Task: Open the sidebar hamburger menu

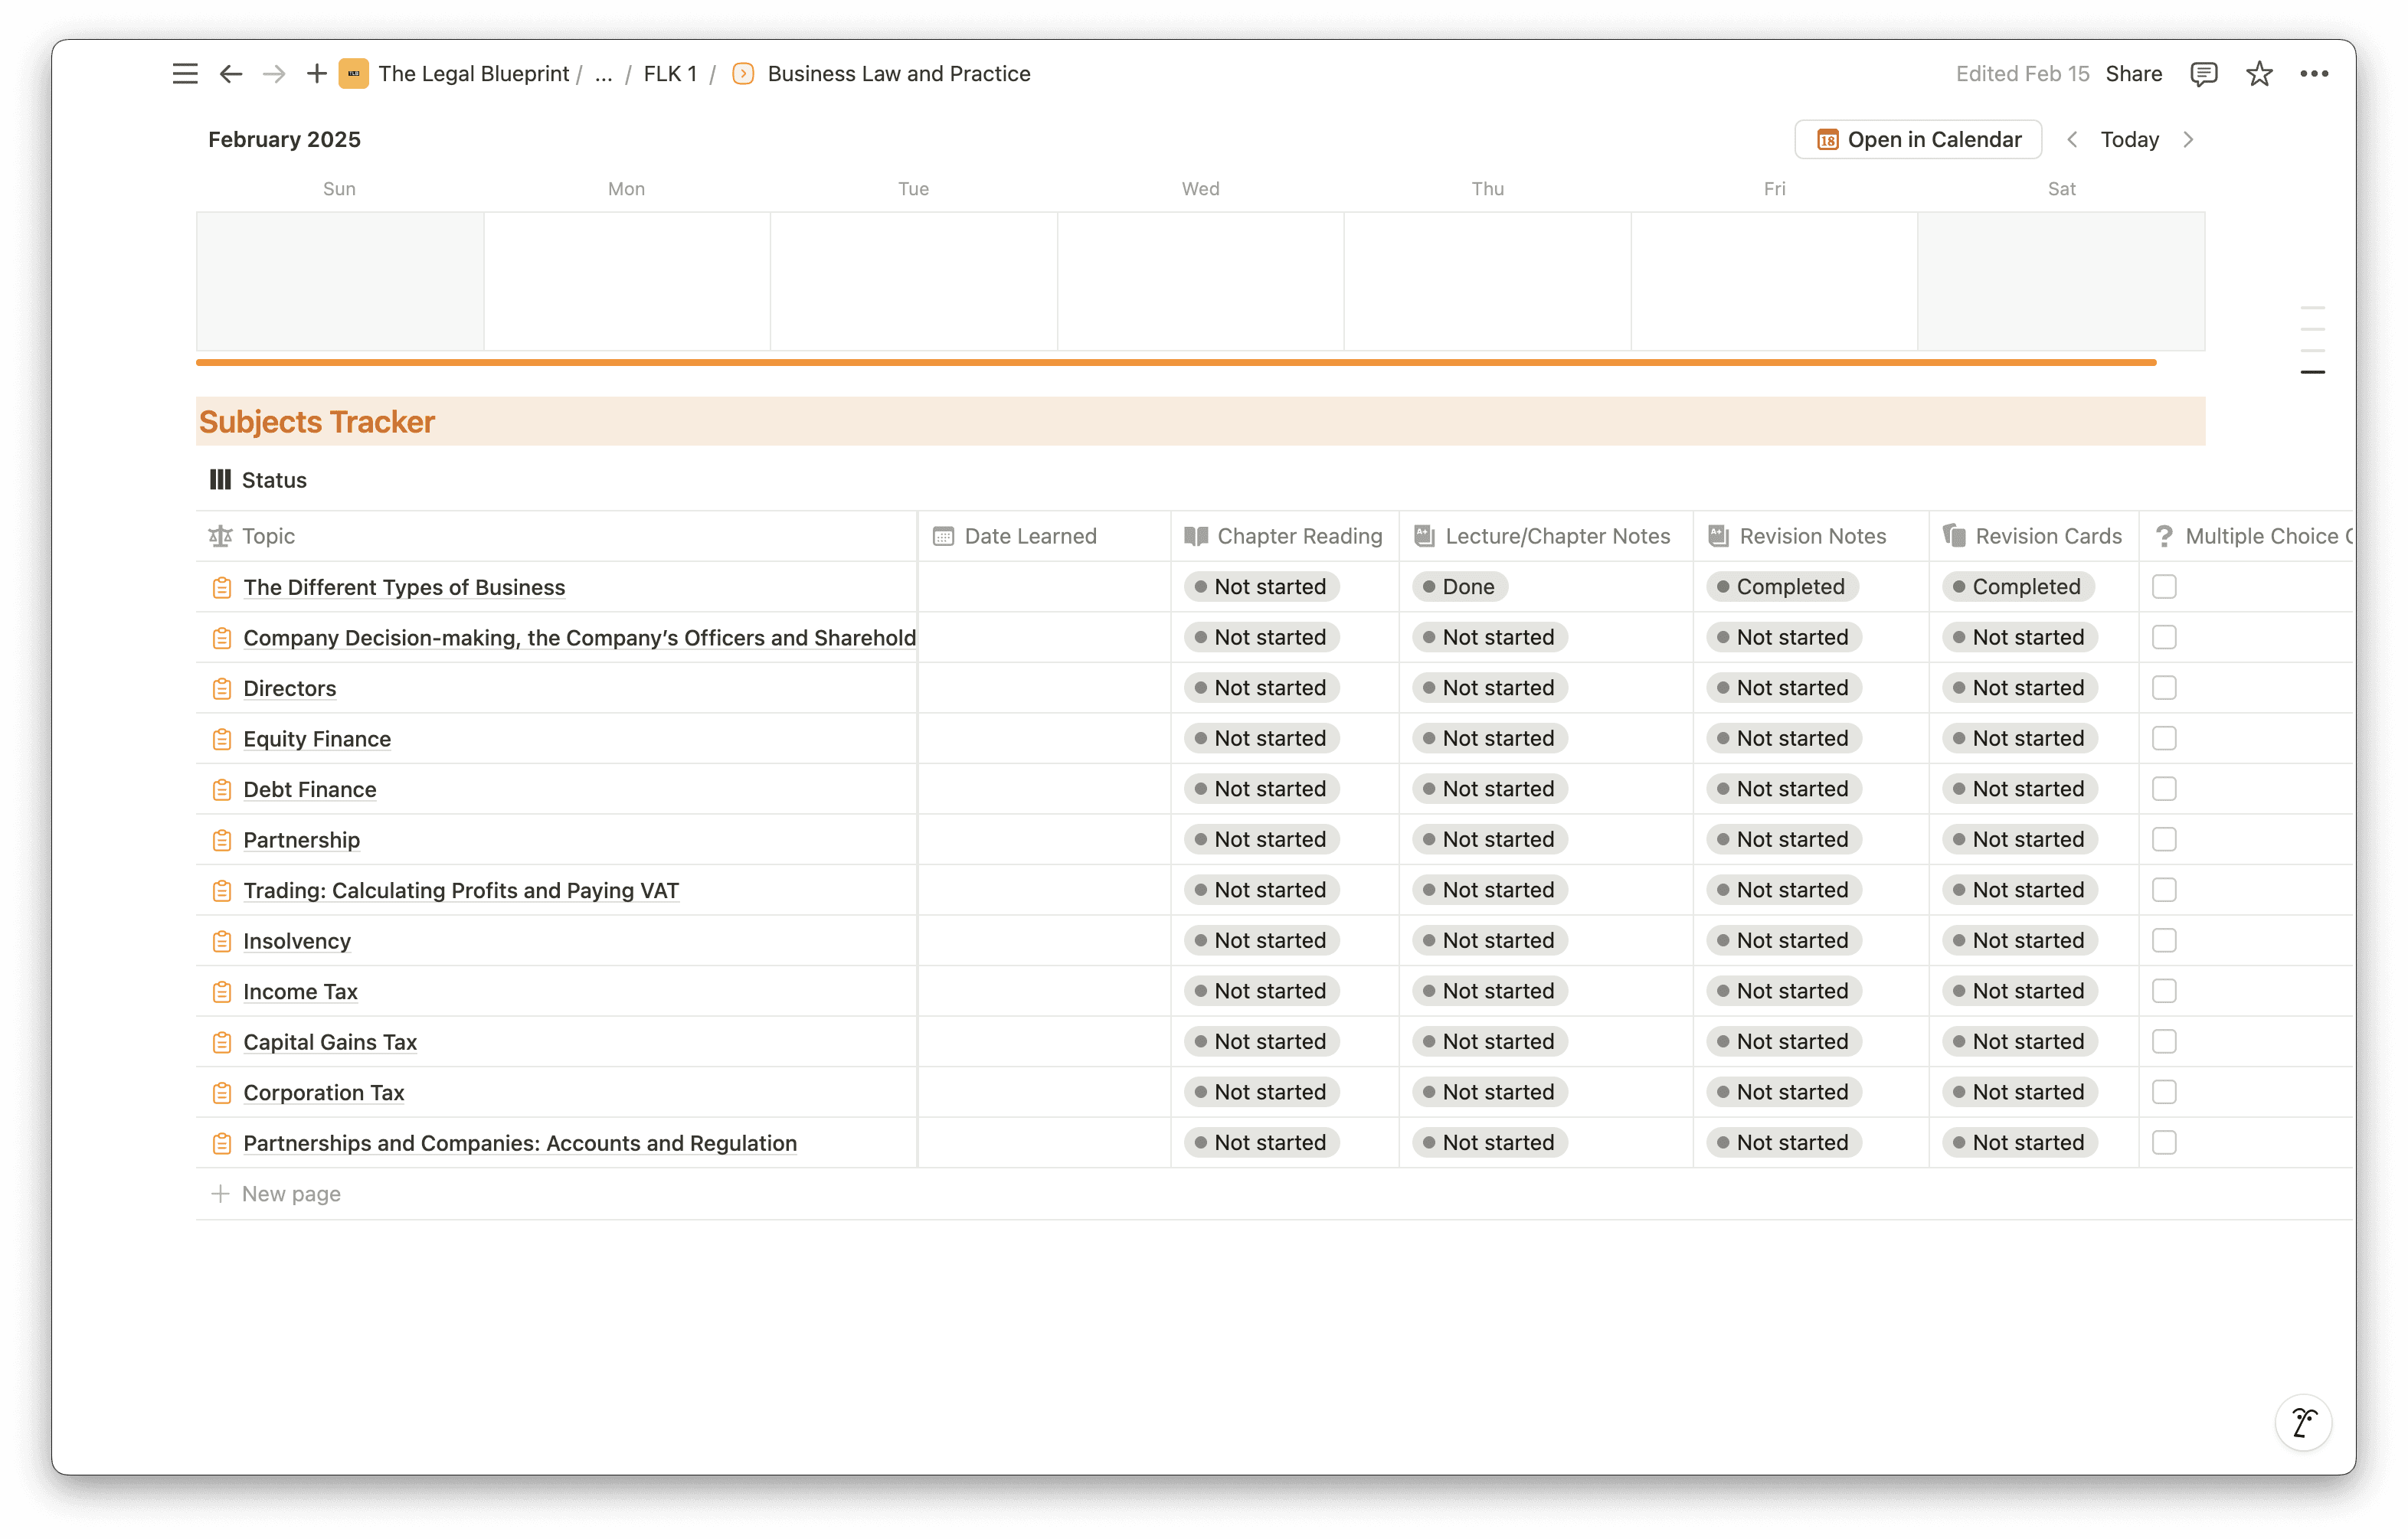Action: (x=185, y=74)
